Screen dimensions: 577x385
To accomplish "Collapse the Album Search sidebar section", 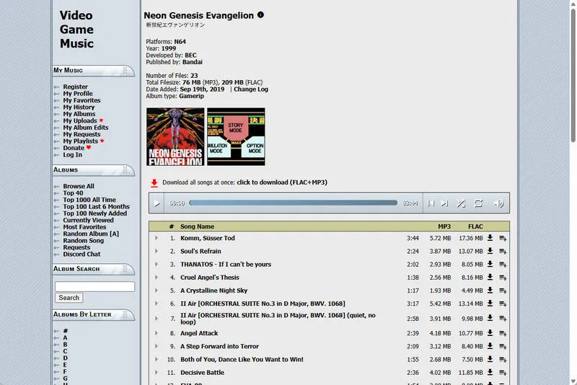I will pos(125,269).
